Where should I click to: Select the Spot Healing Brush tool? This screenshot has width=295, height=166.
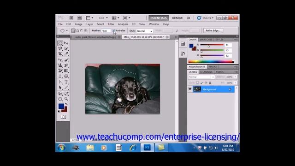(x=60, y=60)
